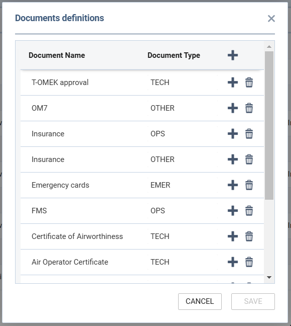Click the plus icon beside FMS
The image size is (291, 326).
click(x=233, y=211)
